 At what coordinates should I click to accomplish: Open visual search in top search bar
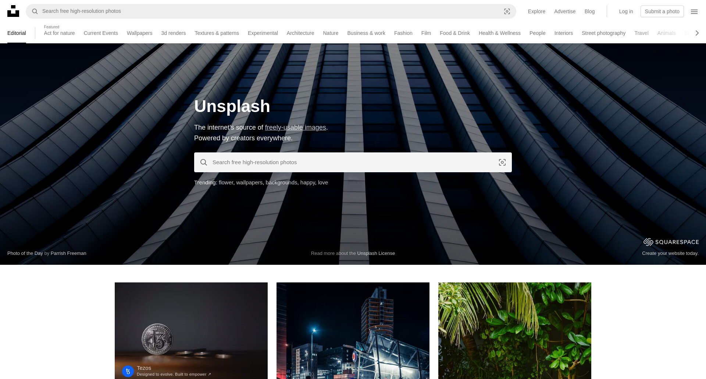(x=507, y=11)
